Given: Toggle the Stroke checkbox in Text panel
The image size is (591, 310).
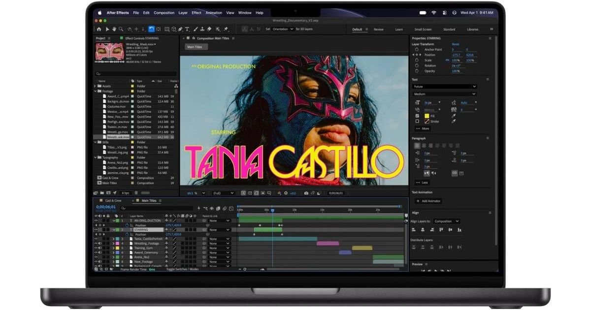Looking at the screenshot, I should click(x=417, y=121).
